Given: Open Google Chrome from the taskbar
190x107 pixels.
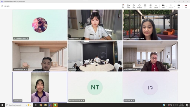Looking at the screenshot, I should click(x=41, y=105).
